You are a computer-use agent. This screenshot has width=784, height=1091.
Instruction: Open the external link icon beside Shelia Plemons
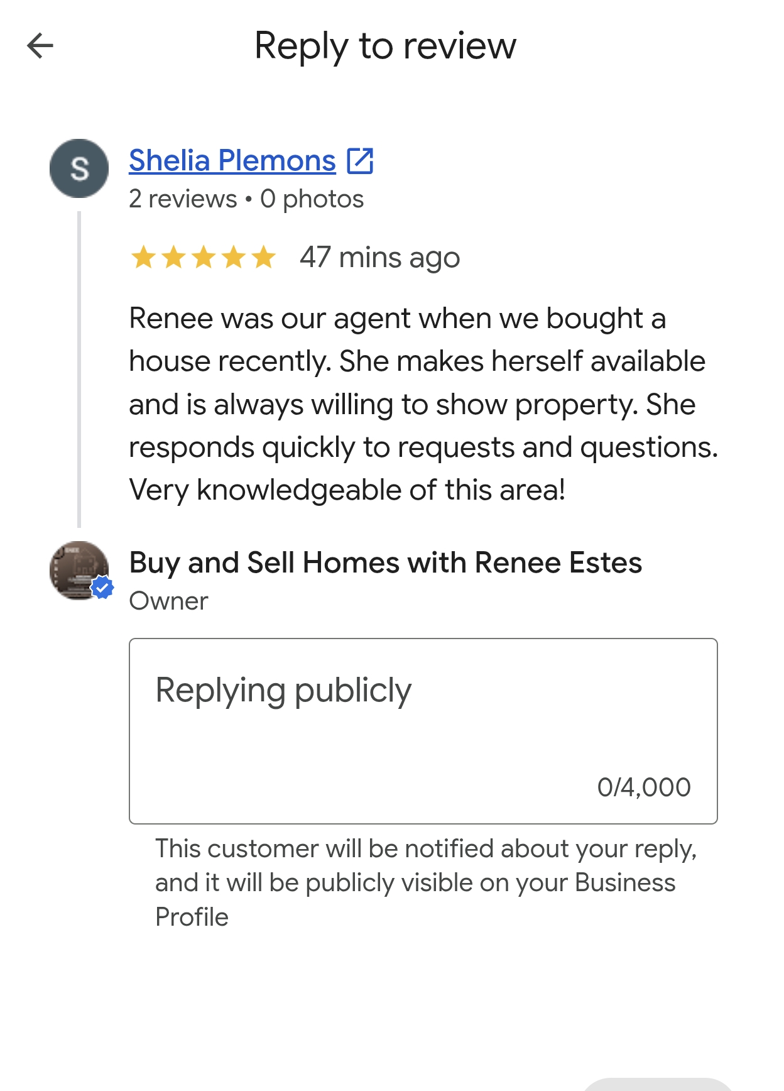(360, 160)
